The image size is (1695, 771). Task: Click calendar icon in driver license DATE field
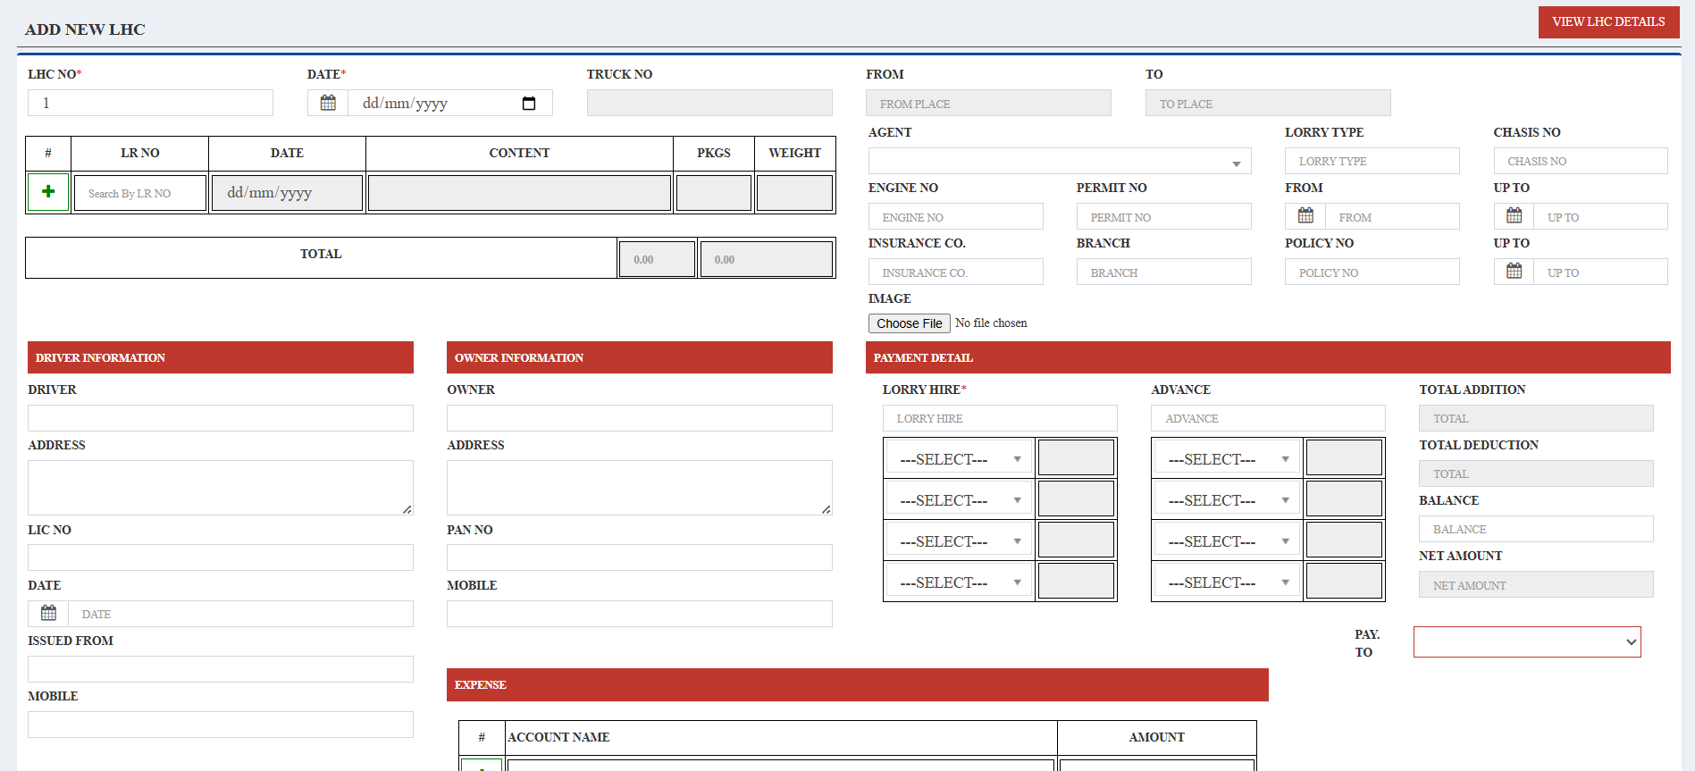[x=48, y=614]
